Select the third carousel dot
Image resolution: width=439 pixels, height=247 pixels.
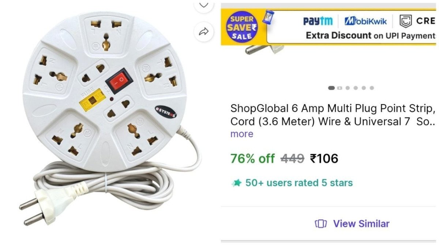pos(348,88)
